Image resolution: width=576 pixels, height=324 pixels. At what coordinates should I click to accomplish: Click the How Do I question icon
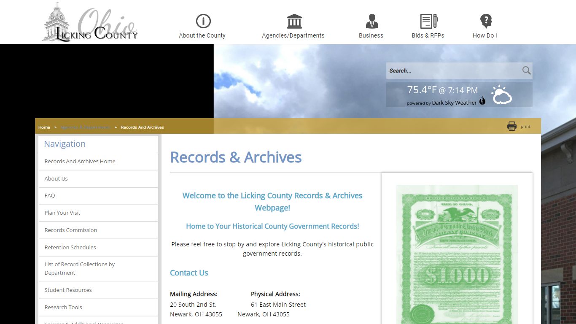(x=486, y=21)
